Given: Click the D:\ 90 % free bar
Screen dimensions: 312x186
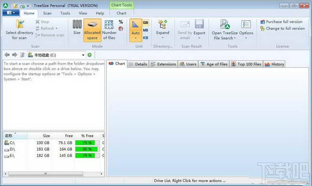Looking at the screenshot, I should coord(87,149).
